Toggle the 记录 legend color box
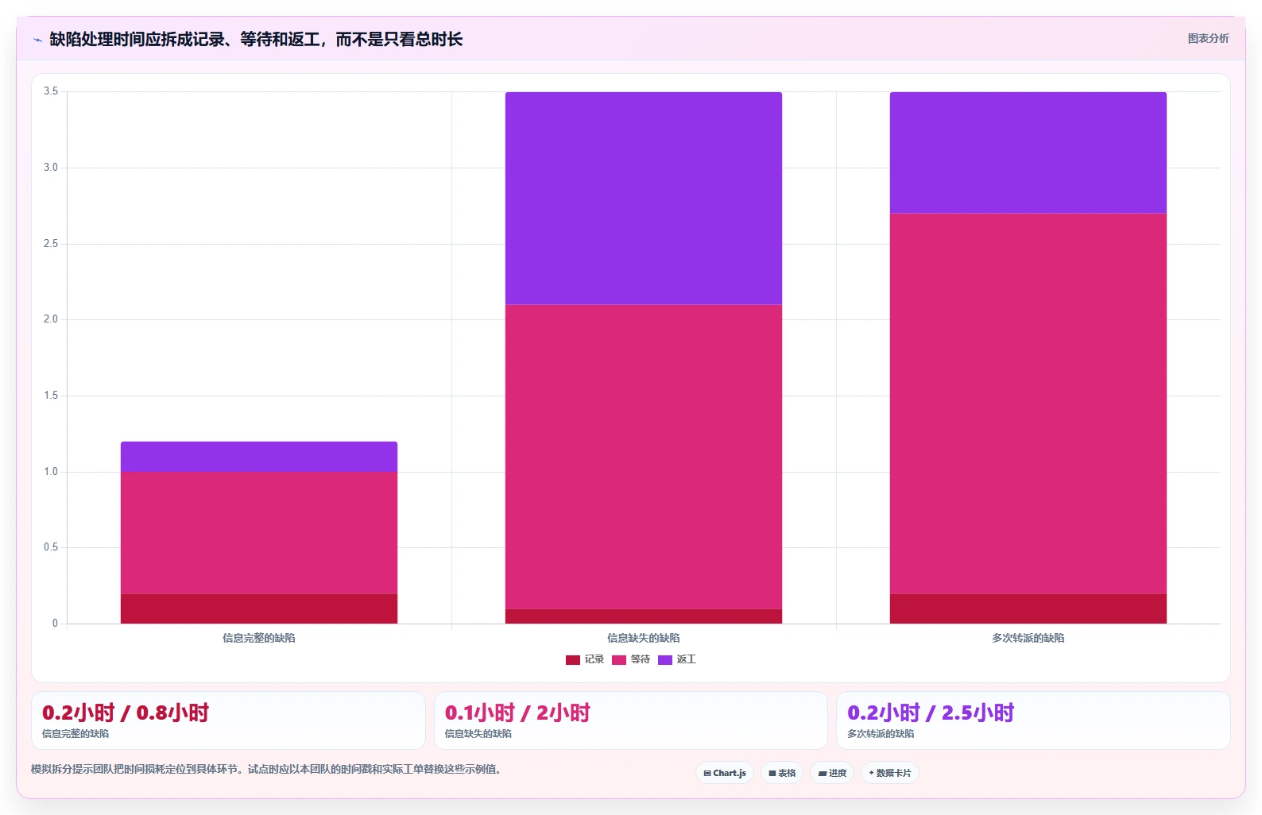 point(573,660)
